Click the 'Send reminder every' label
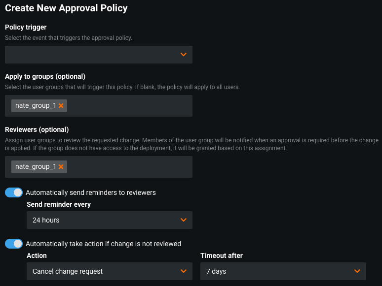Viewport: 382px width, 286px height. [x=59, y=204]
